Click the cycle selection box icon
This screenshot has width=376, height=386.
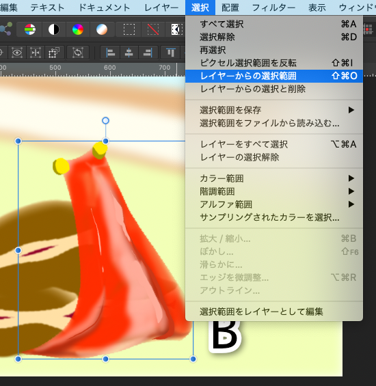(x=78, y=53)
